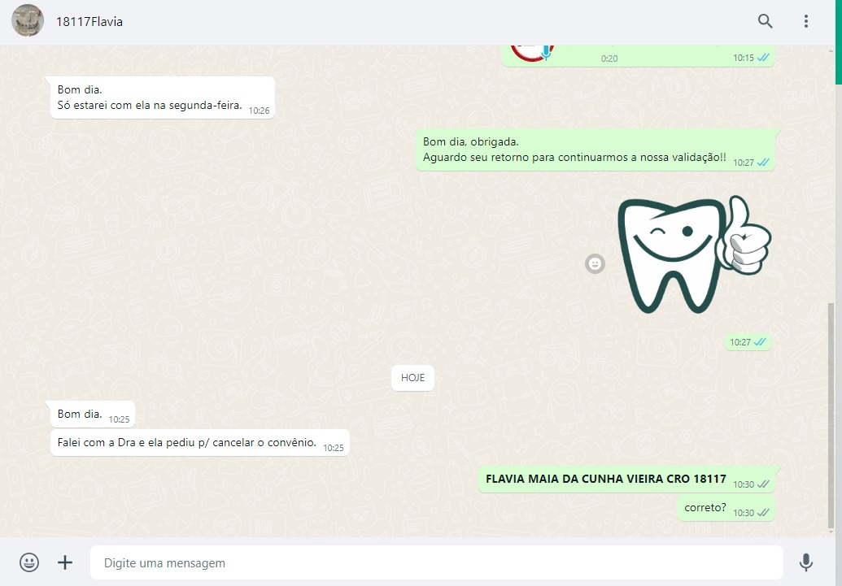Open contact info via 18117Flavia name
Viewport: 842px width, 586px height.
click(x=89, y=22)
